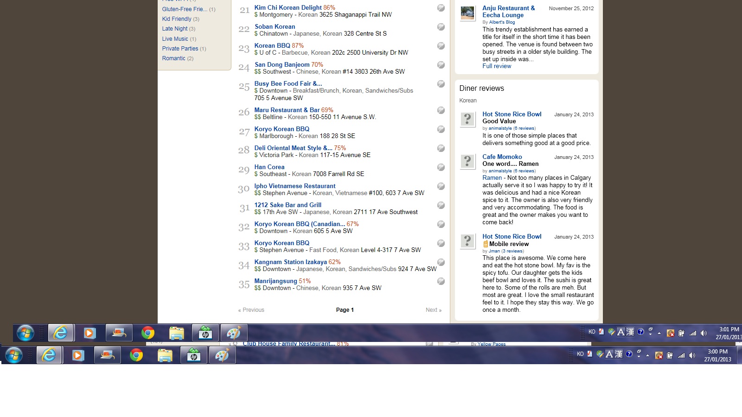This screenshot has height=417, width=742.
Task: Open the Han Corea listing
Action: (x=269, y=167)
